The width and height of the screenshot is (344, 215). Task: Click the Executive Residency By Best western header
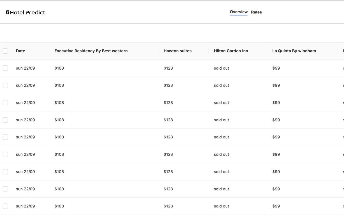click(91, 51)
